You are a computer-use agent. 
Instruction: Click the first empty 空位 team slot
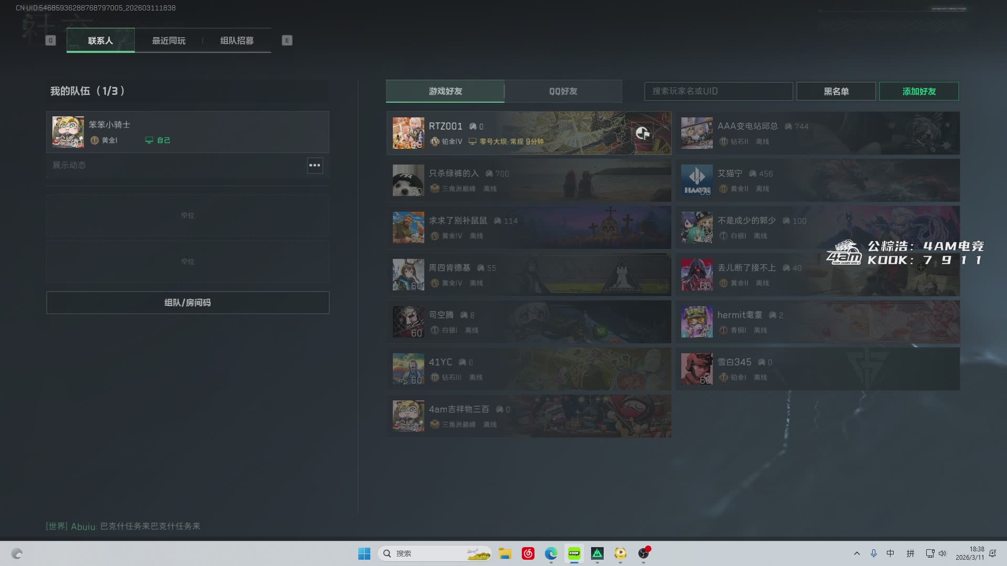(188, 215)
